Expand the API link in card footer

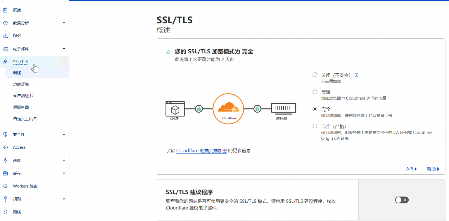pyautogui.click(x=411, y=169)
